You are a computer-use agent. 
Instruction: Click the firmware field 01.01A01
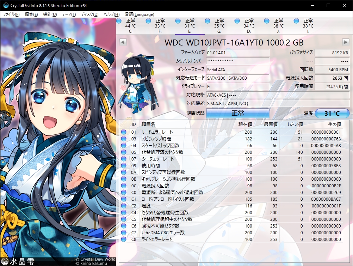pos(238,53)
